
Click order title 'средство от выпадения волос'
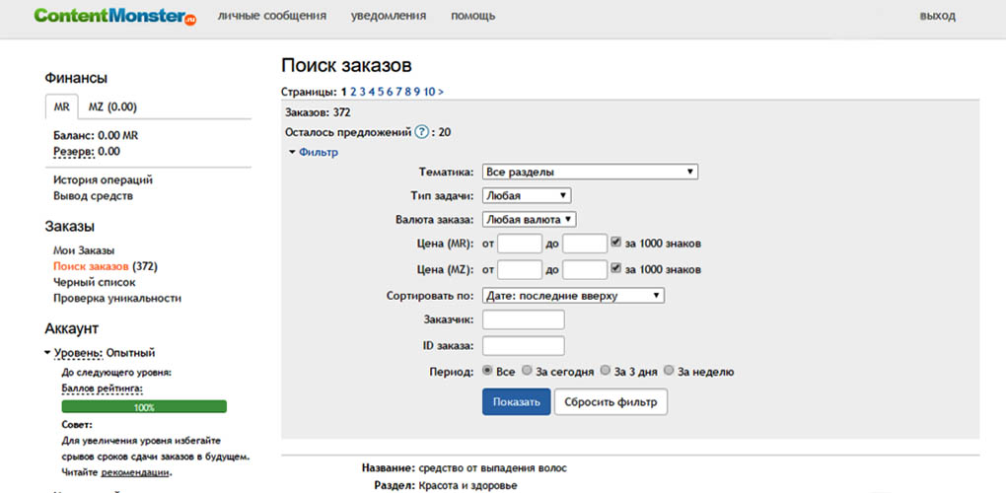click(x=493, y=468)
